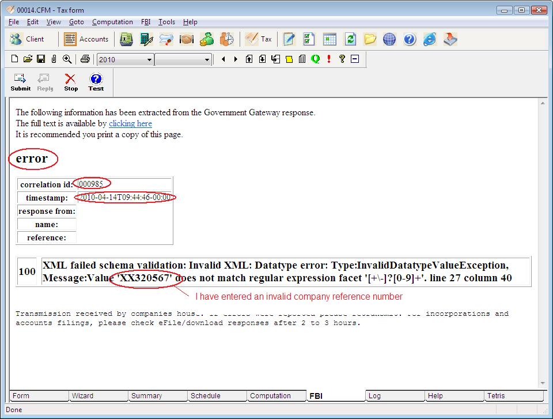
Task: Click the calculator with pen icon
Action: click(146, 39)
